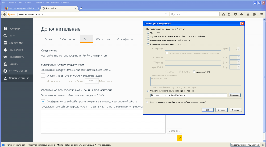
Task: Click the reload page icon in address bar
Action: click(166, 14)
